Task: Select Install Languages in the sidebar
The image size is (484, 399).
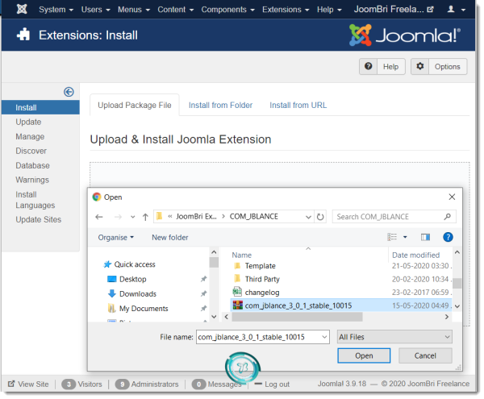Action: [x=35, y=200]
